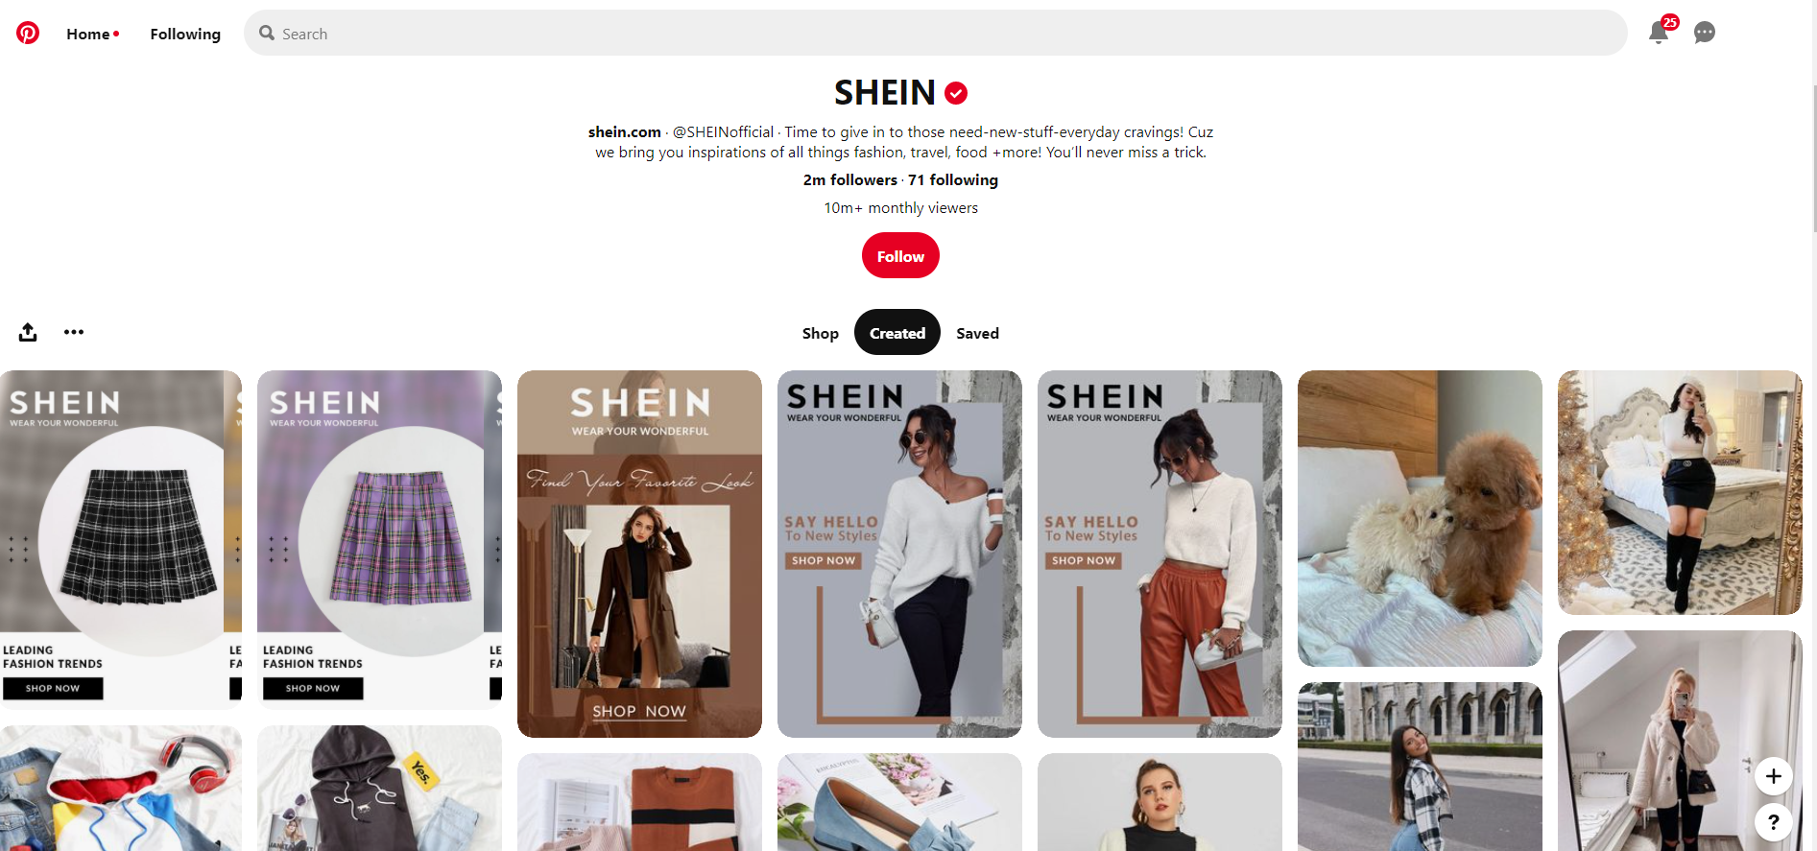The width and height of the screenshot is (1817, 851).
Task: Go to Home in top navigation
Action: (x=88, y=34)
